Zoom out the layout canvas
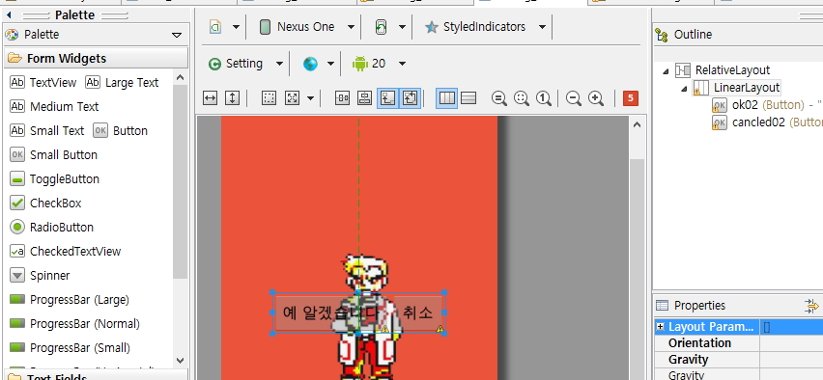823x380 pixels. coord(574,98)
